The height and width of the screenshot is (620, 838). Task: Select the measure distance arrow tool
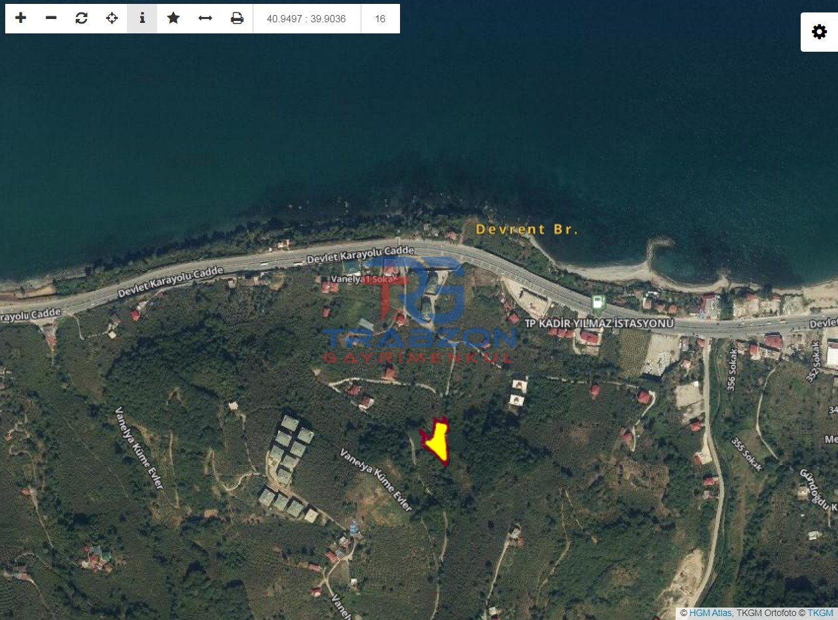tap(205, 18)
